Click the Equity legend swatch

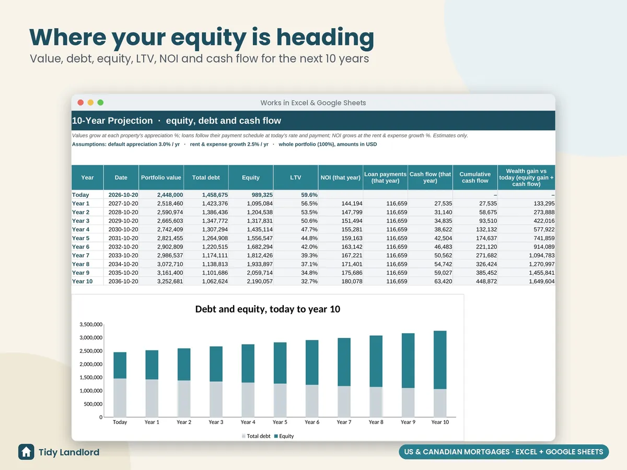click(276, 436)
